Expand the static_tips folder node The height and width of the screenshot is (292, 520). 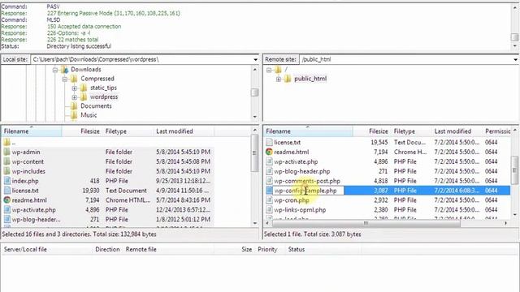(75, 88)
